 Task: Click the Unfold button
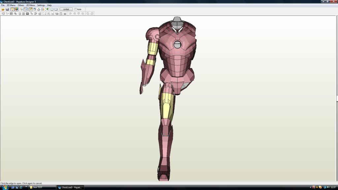tap(66, 9)
